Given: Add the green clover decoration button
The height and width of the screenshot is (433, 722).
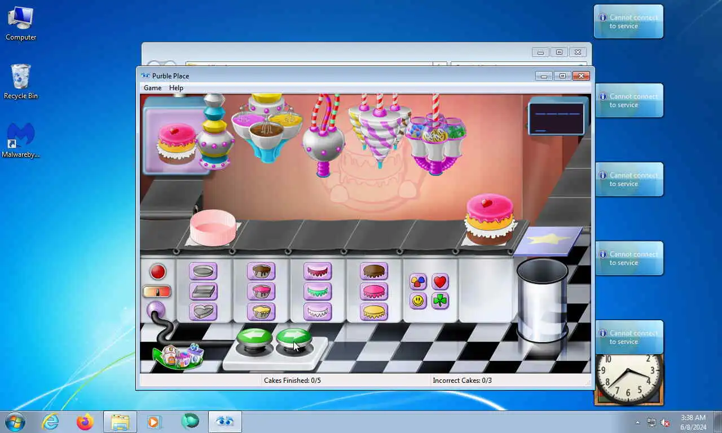Looking at the screenshot, I should tap(440, 301).
